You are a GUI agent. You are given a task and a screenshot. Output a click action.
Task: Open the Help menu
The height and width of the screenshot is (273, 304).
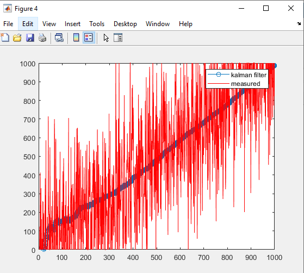[x=185, y=24]
